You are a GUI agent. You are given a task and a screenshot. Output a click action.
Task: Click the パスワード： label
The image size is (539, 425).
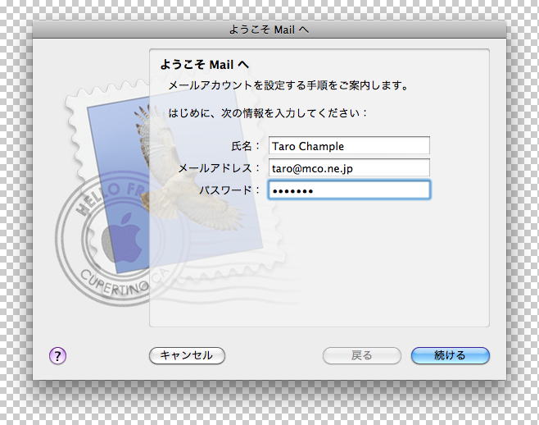tap(229, 190)
